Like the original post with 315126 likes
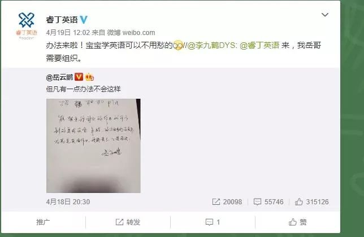Image resolution: width=364 pixels, height=237 pixels. [312, 202]
